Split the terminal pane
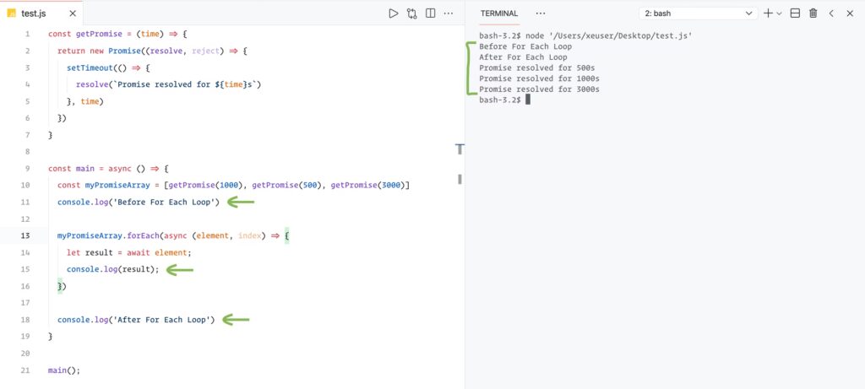 pyautogui.click(x=795, y=14)
